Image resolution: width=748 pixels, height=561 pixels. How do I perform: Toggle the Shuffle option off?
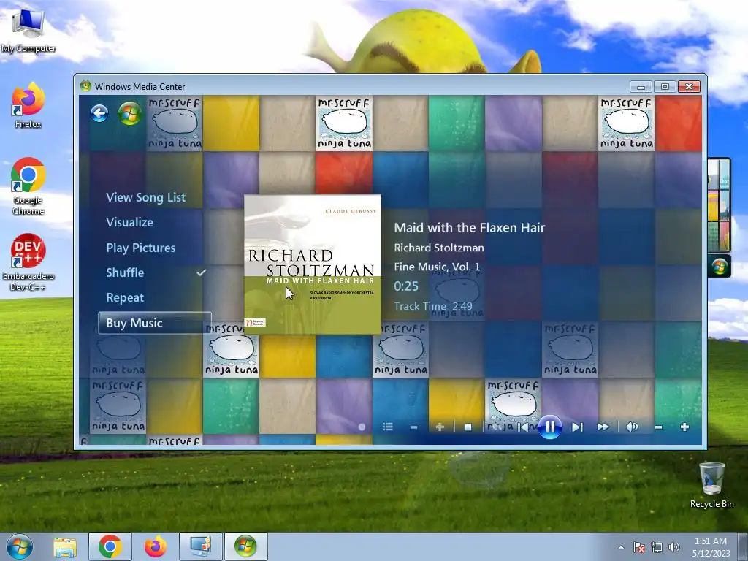pos(125,272)
